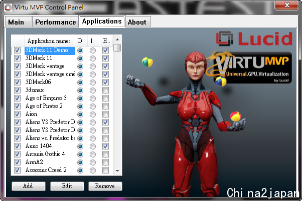Image resolution: width=302 pixels, height=201 pixels.
Task: Click the Virtu MVP dragon logo
Action: pyautogui.click(x=249, y=67)
